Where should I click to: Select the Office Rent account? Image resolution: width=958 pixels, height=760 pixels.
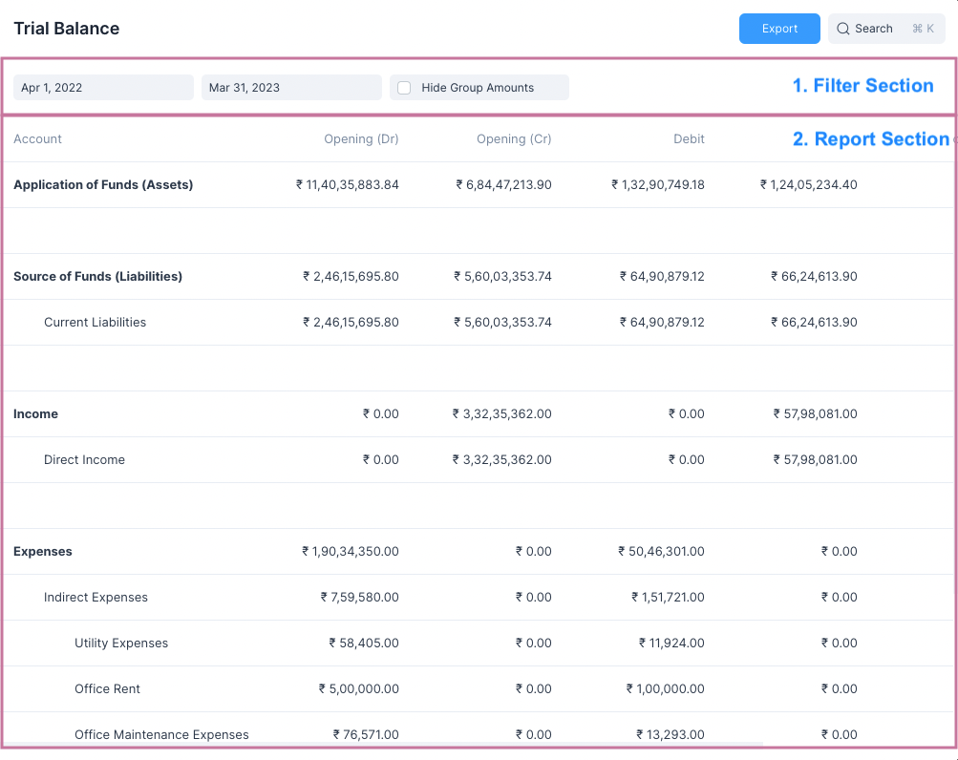[107, 689]
